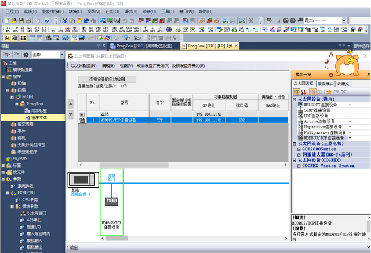371x253 pixels.
Task: Click the MELSOFT连接设备 icon in the module list
Action: click(x=300, y=104)
